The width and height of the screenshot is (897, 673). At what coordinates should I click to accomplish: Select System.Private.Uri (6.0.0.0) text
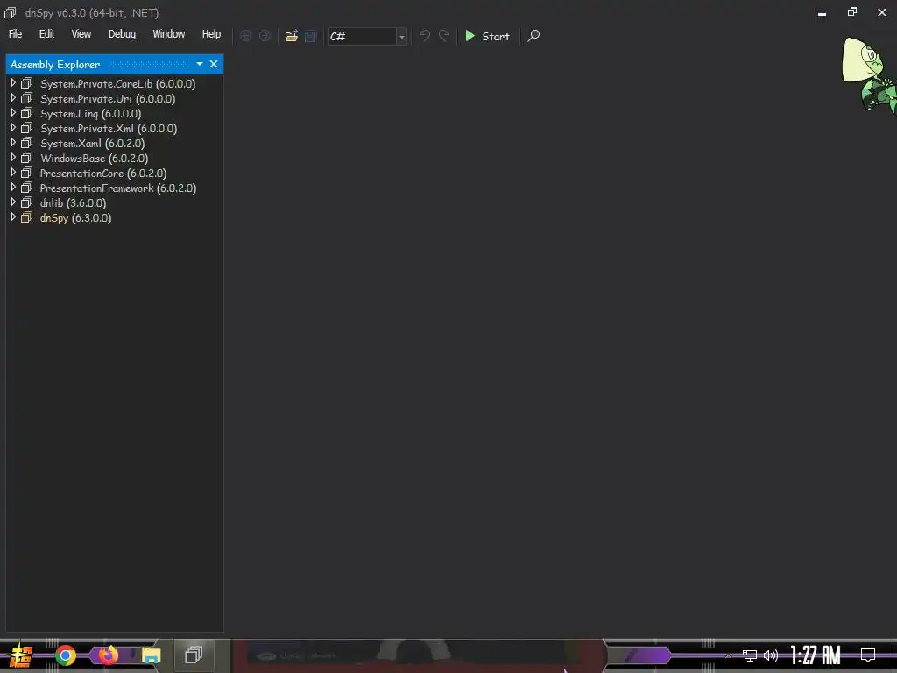click(x=108, y=98)
